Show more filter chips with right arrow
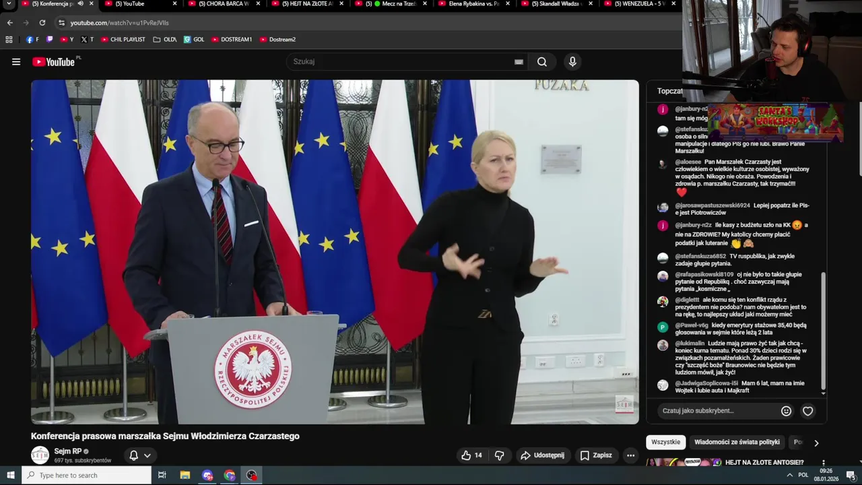Image resolution: width=862 pixels, height=485 pixels. point(816,443)
